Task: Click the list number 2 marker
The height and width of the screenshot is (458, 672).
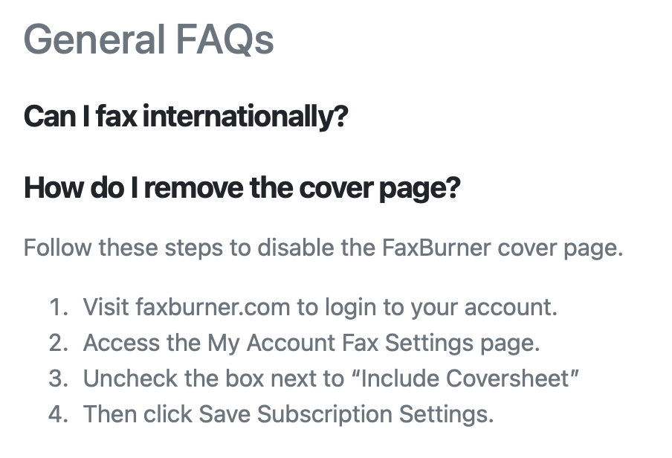Action: point(58,343)
